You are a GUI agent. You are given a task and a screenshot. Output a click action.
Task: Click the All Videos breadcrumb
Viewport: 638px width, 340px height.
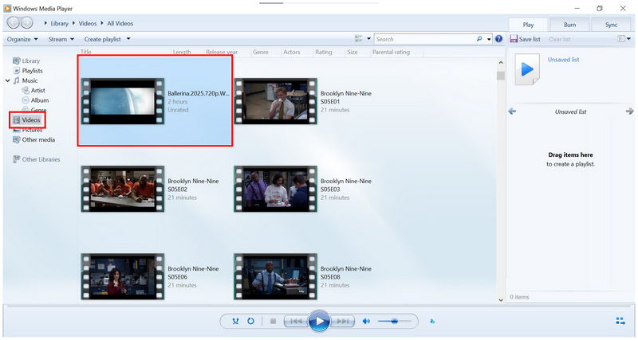(120, 23)
